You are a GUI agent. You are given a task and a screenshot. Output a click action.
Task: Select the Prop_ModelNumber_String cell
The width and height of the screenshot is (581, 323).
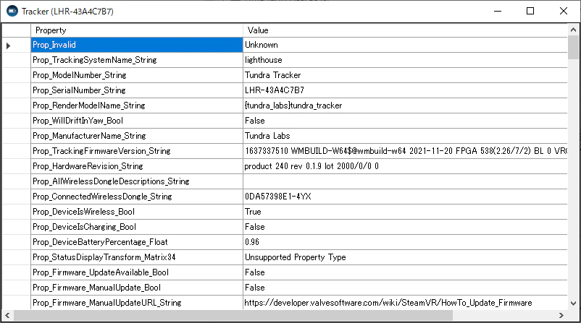click(x=137, y=75)
